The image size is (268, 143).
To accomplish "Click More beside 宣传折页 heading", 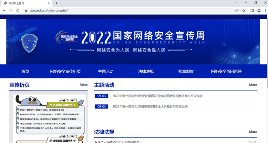I will (x=84, y=85).
